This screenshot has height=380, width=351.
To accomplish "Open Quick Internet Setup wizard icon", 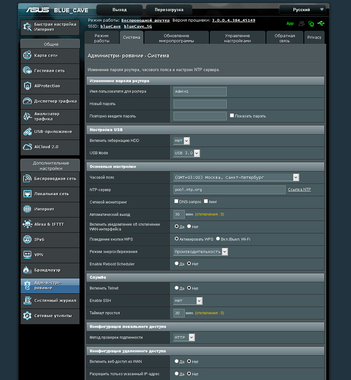I will (27, 27).
